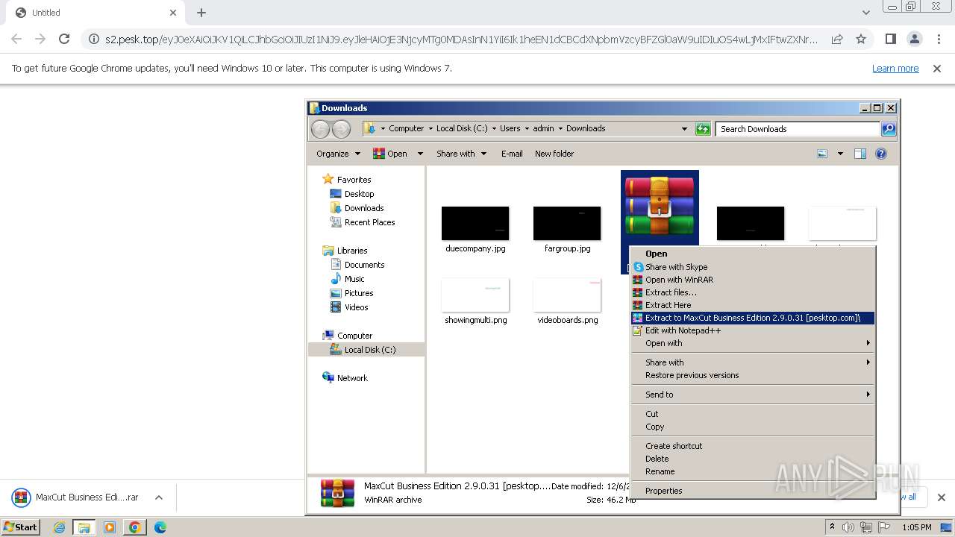The width and height of the screenshot is (955, 537).
Task: Click the share page icon in address bar
Action: click(x=837, y=39)
